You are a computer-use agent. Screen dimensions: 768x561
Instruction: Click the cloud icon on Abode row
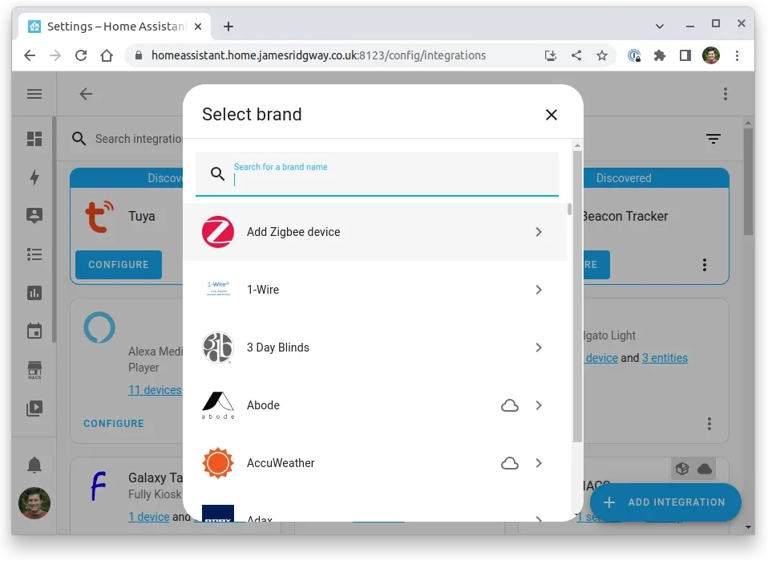509,405
